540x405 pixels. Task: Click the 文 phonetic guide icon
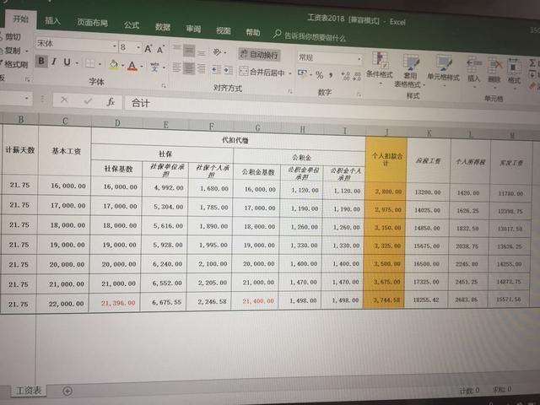[x=154, y=67]
